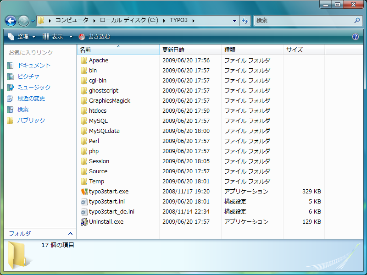Open the help question mark icon
This screenshot has width=367, height=275.
click(x=355, y=37)
